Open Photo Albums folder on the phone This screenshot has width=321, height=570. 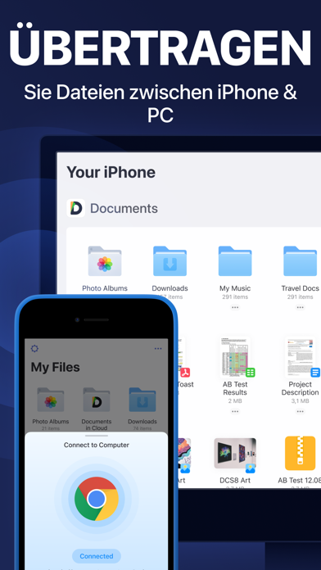(x=51, y=400)
